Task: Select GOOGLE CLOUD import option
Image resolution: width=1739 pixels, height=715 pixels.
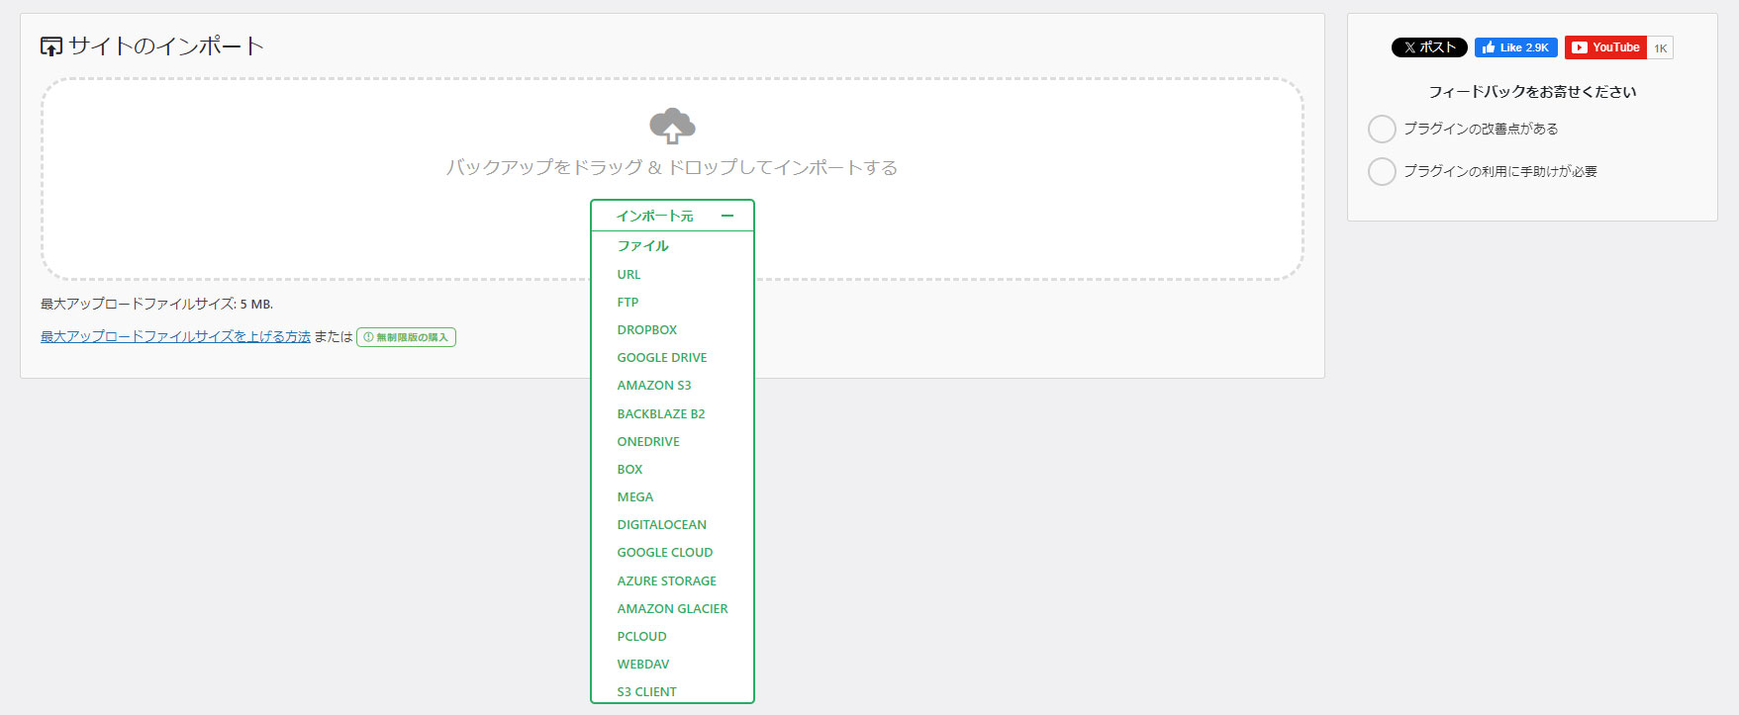Action: [x=665, y=552]
